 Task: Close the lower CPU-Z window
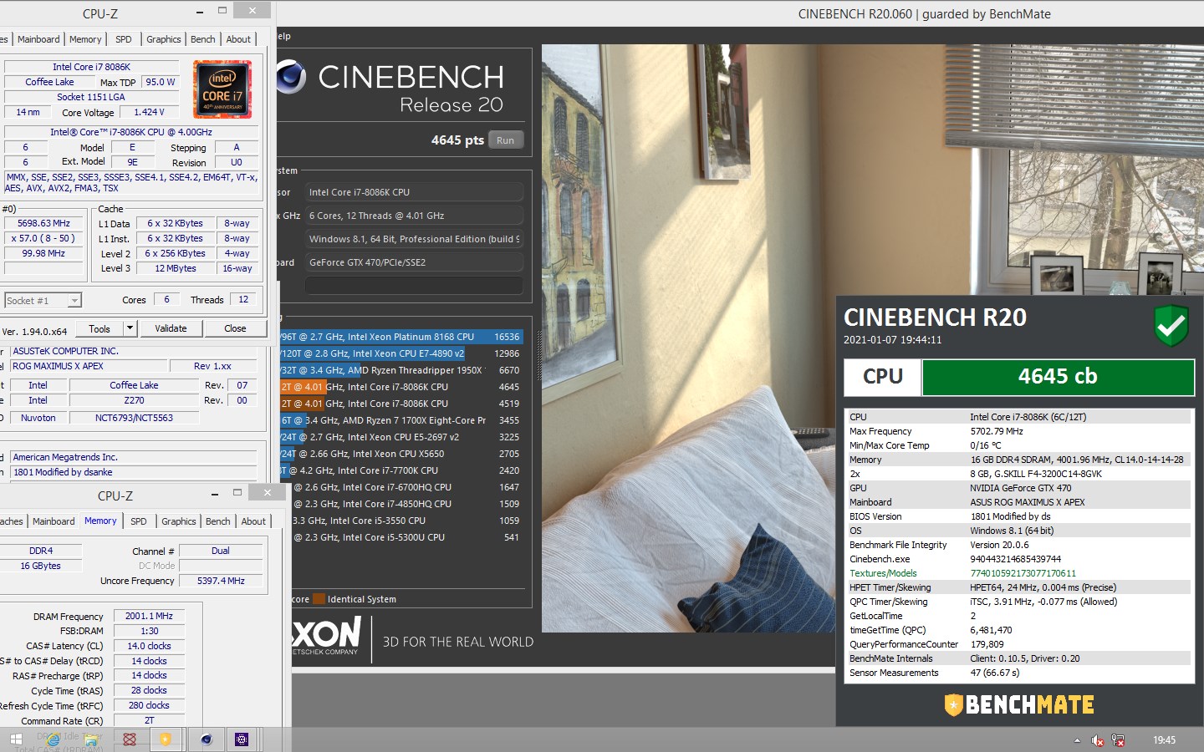coord(268,492)
